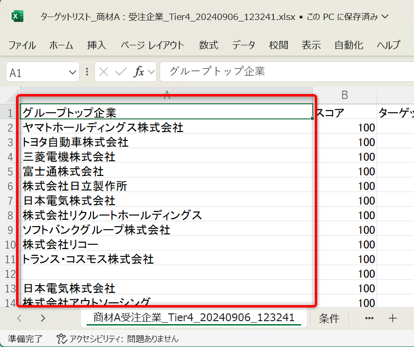Select column B header
The width and height of the screenshot is (414, 347).
click(344, 95)
